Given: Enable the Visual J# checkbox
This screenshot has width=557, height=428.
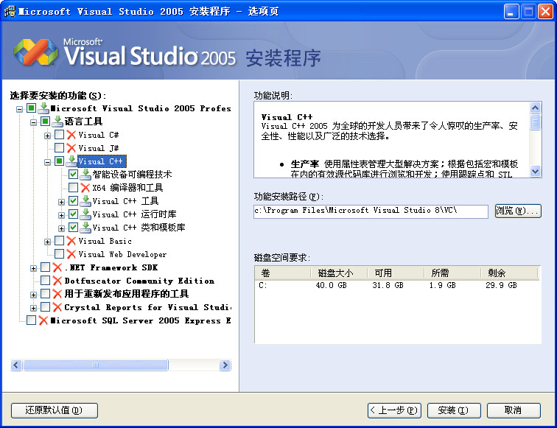Looking at the screenshot, I should (x=60, y=147).
